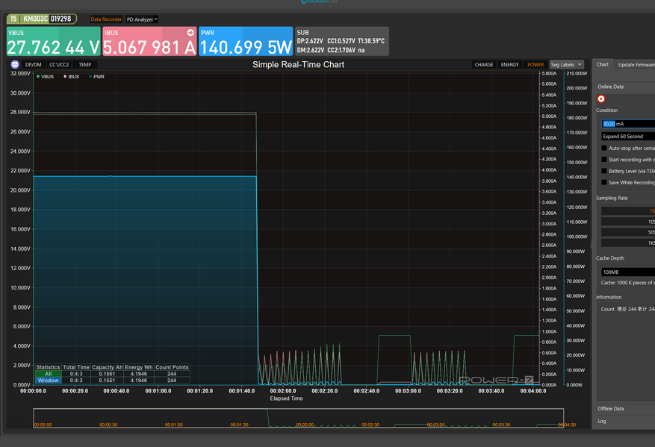655x447 pixels.
Task: Click the Count Points column header
Action: (172, 367)
